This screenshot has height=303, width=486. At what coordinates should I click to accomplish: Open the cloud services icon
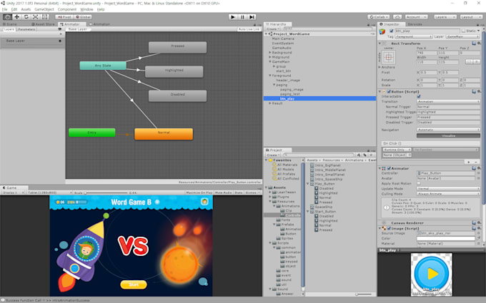(397, 16)
